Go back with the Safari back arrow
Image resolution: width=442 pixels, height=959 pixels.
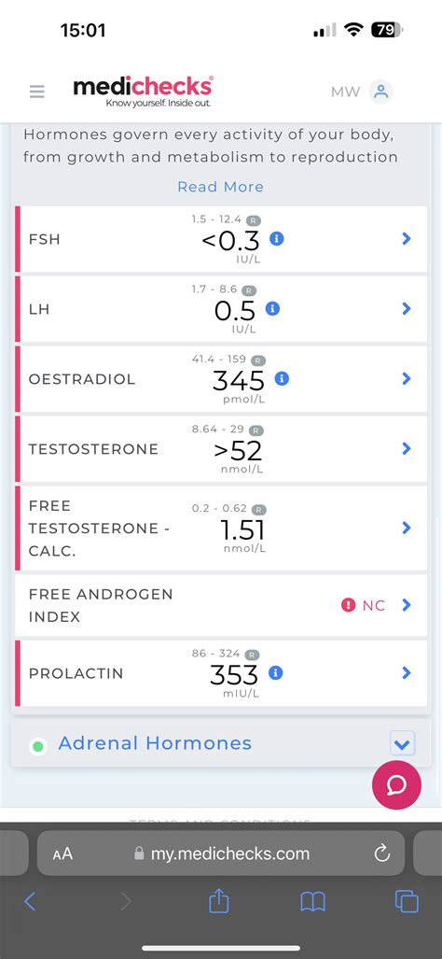click(29, 901)
